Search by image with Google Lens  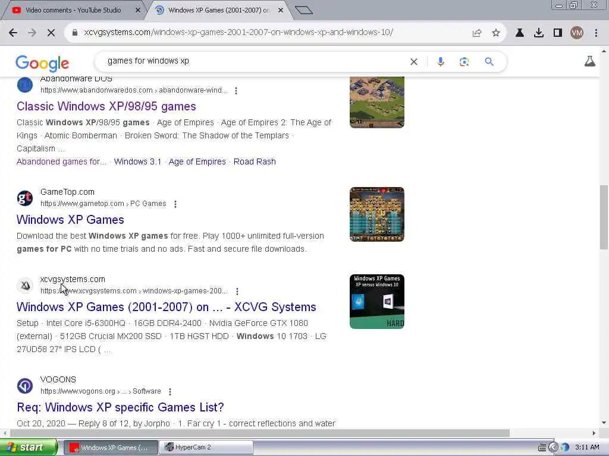click(x=464, y=62)
